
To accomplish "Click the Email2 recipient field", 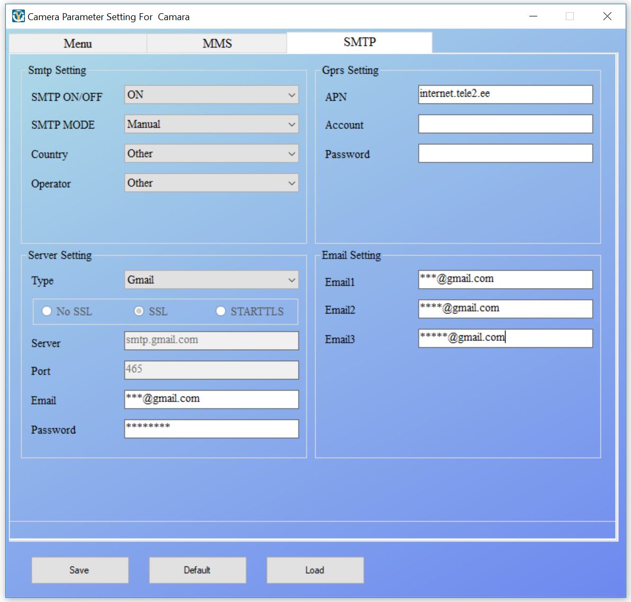I will click(505, 309).
